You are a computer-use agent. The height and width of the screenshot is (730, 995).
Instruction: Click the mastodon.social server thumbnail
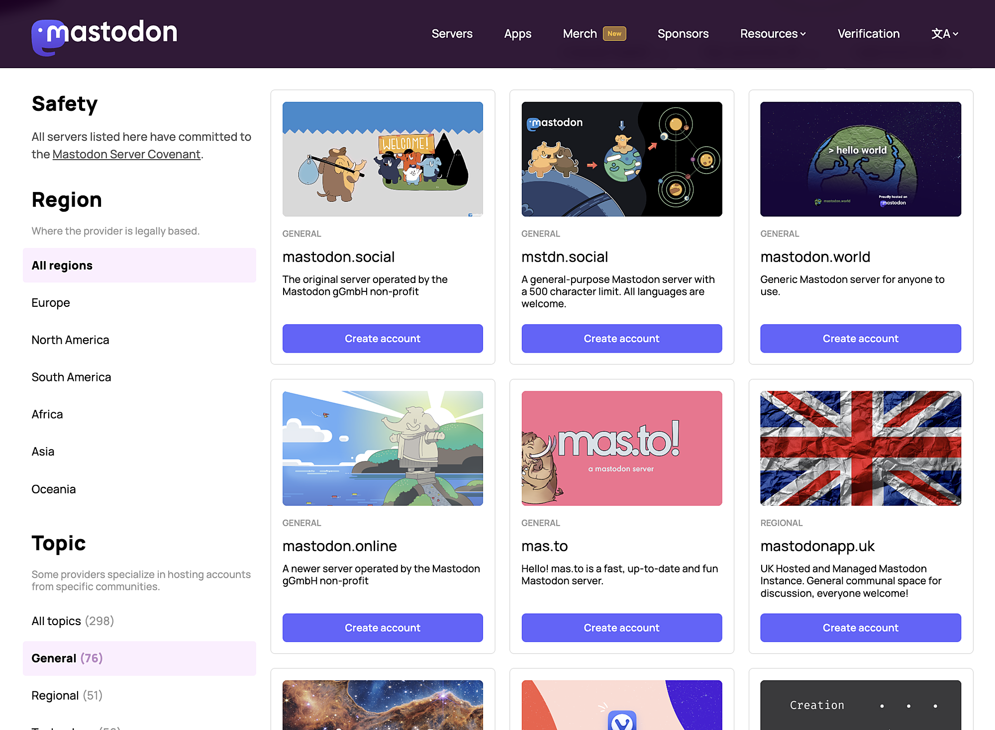(383, 158)
